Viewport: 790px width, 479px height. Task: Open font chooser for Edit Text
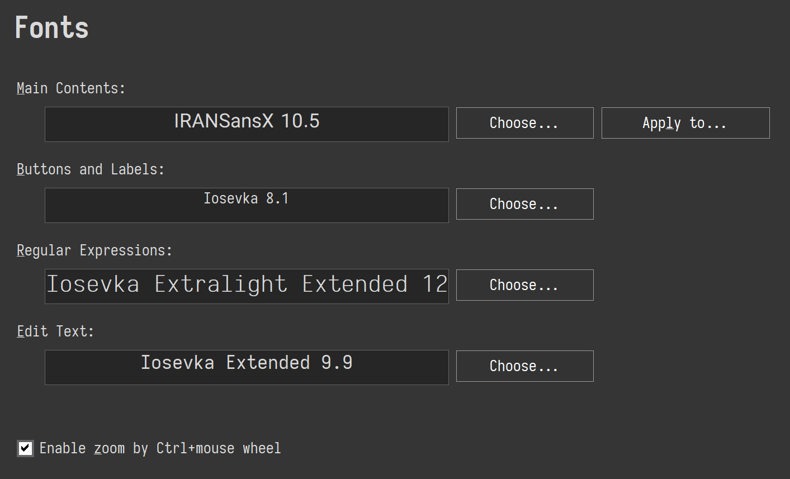coord(524,366)
